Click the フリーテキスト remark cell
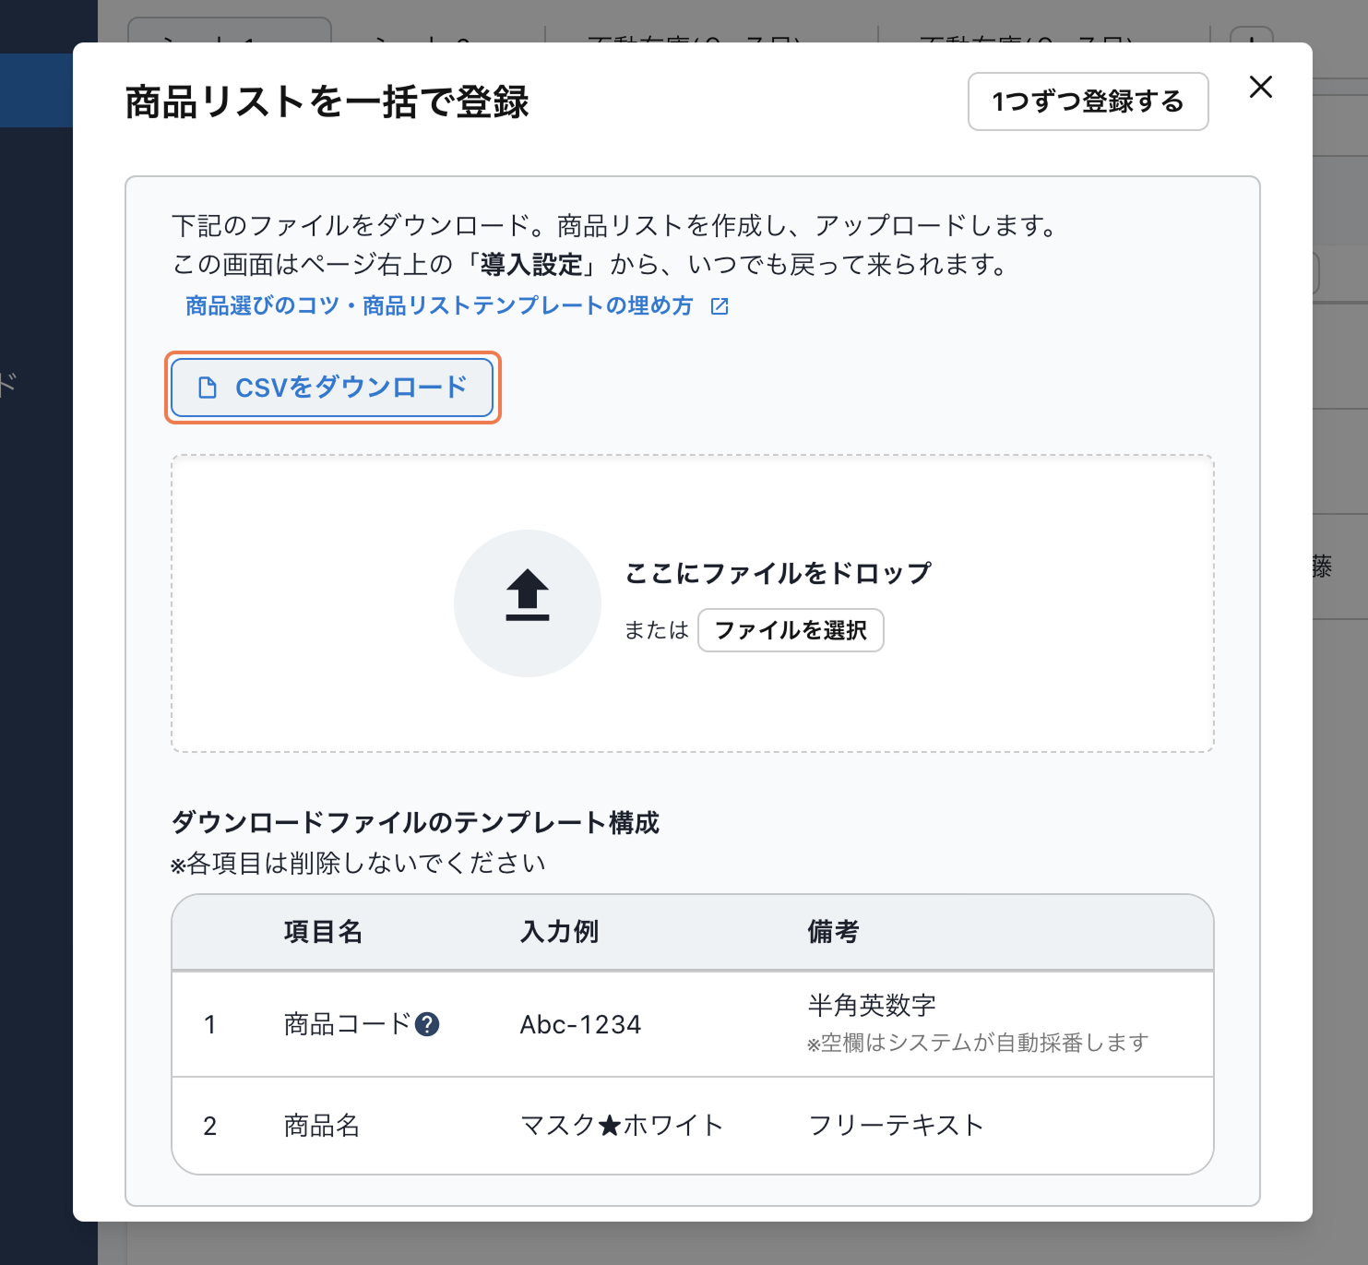The image size is (1368, 1265). pos(896,1126)
